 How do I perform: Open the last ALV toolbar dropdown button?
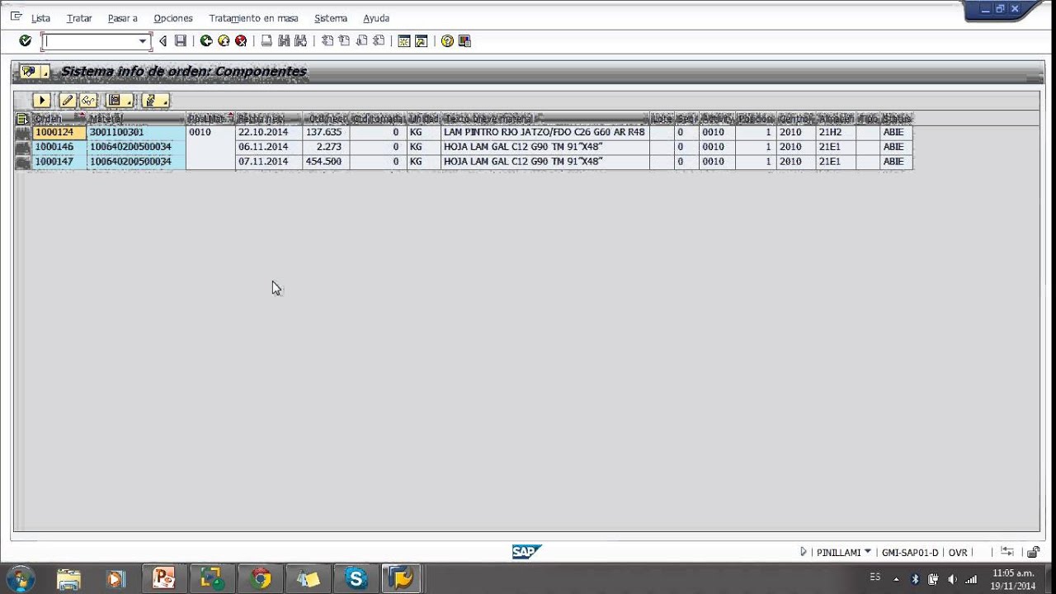pyautogui.click(x=155, y=101)
